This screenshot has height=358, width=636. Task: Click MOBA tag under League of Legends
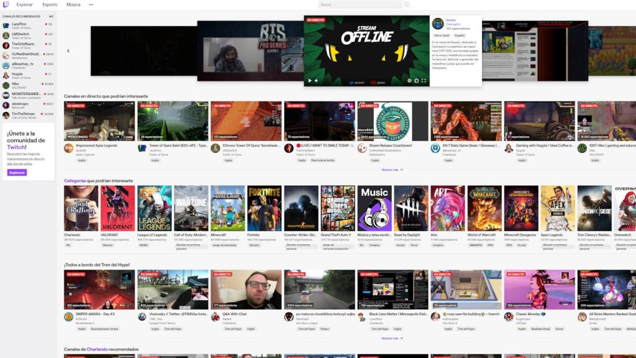tap(143, 245)
